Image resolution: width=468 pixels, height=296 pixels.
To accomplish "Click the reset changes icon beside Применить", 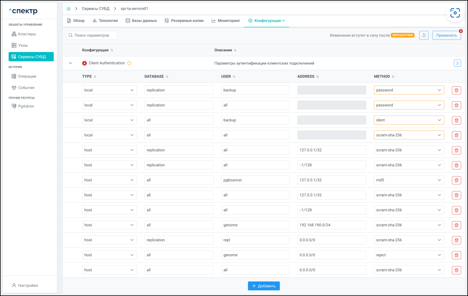I will pos(424,35).
